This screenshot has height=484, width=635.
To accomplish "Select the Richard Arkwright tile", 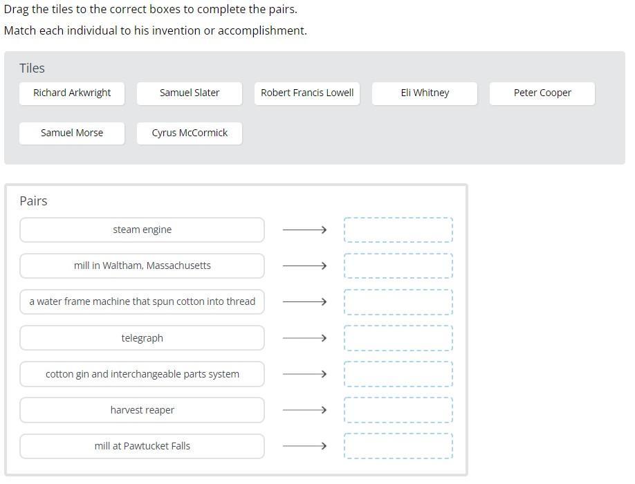I will point(72,93).
